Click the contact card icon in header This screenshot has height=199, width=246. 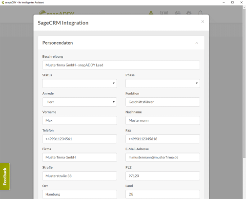click(x=164, y=13)
